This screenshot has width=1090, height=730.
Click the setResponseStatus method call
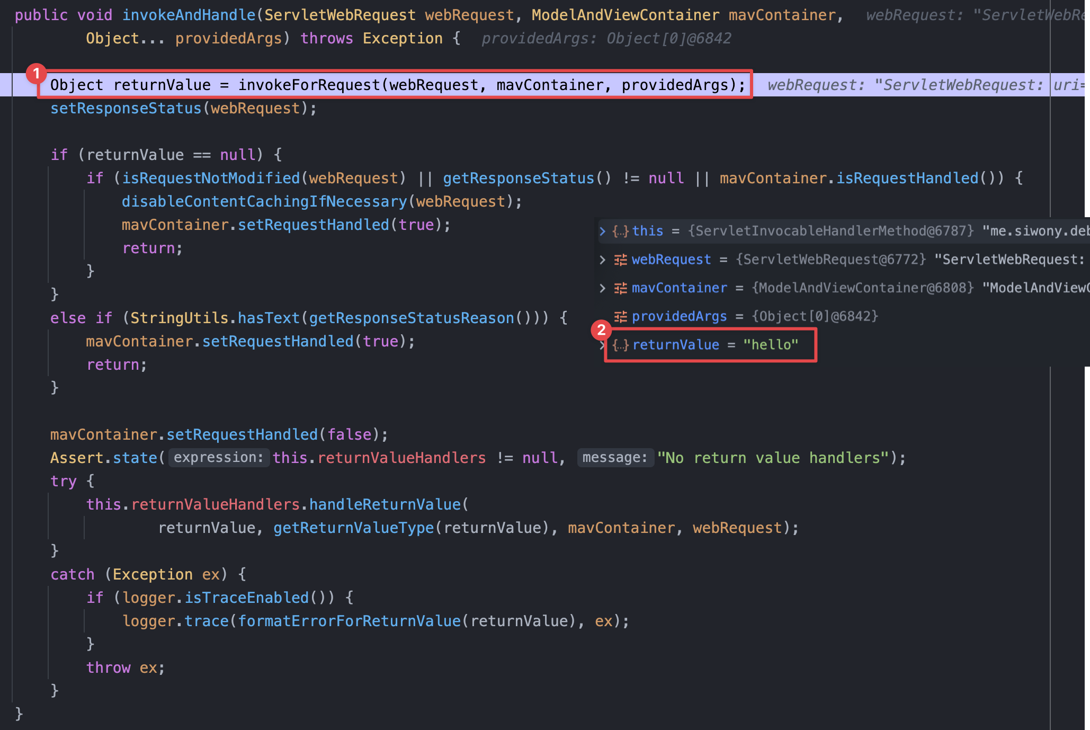click(126, 109)
